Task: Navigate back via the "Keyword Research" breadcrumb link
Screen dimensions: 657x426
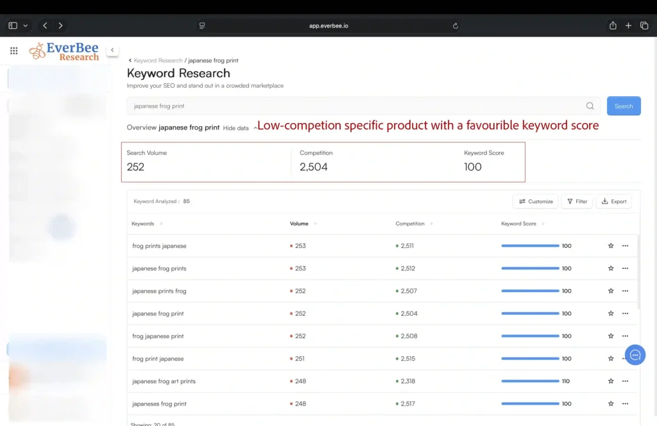Action: [x=158, y=60]
